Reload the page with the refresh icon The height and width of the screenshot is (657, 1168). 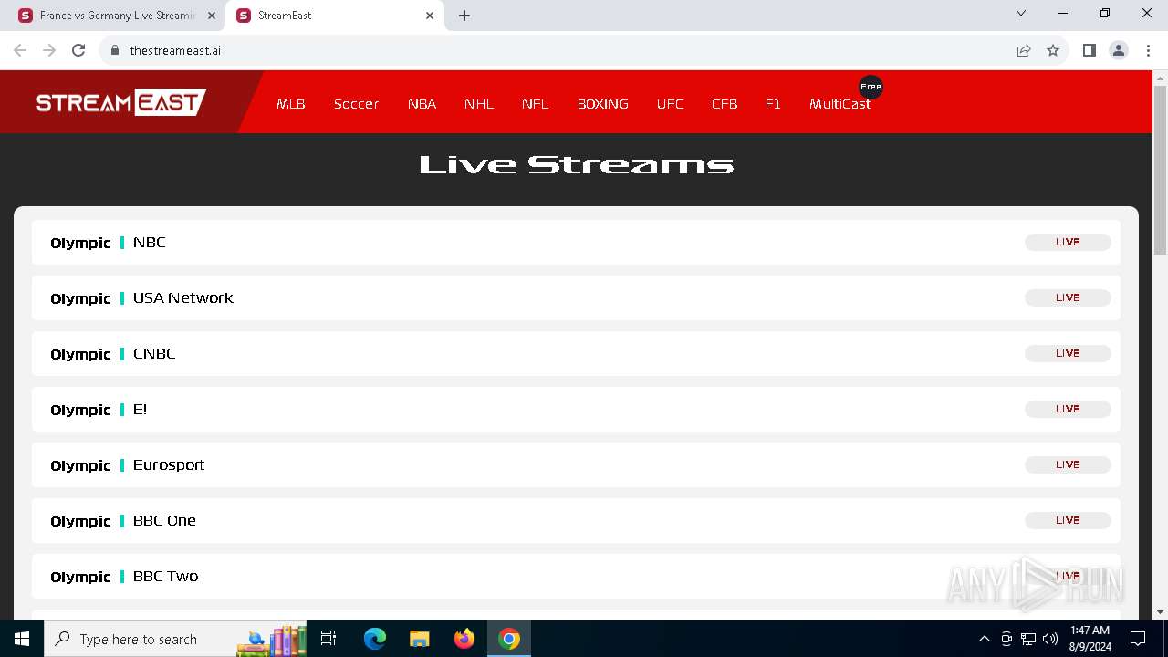tap(78, 50)
